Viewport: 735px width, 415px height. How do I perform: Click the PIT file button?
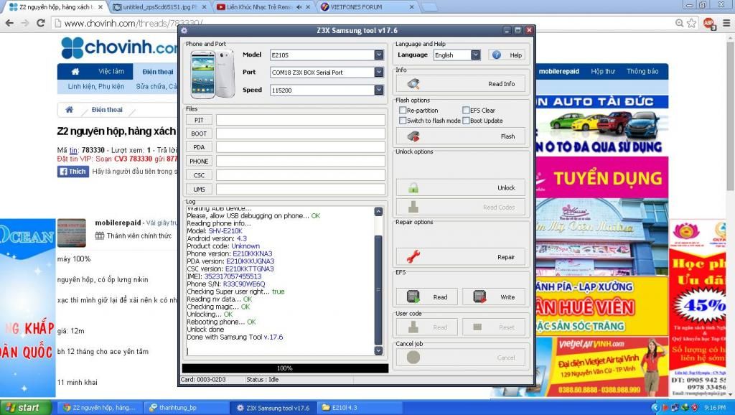pyautogui.click(x=199, y=120)
